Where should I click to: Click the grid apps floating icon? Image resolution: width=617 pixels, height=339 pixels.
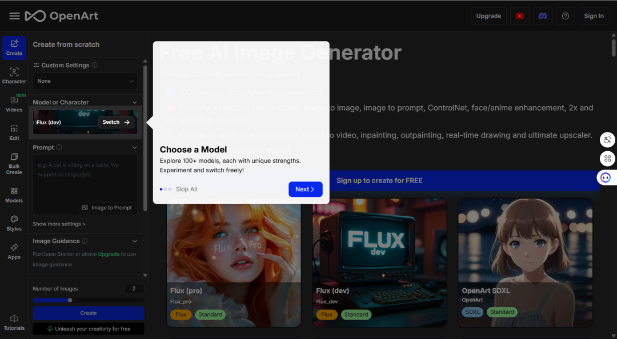point(607,159)
